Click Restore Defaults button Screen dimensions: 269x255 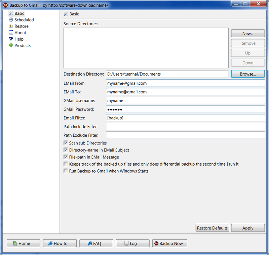(212, 228)
